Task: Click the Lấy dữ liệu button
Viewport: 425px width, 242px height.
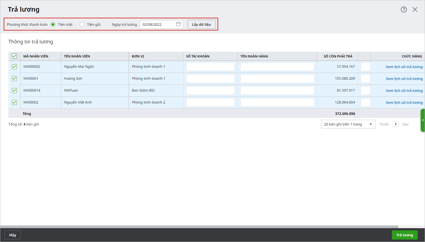Action: tap(201, 24)
